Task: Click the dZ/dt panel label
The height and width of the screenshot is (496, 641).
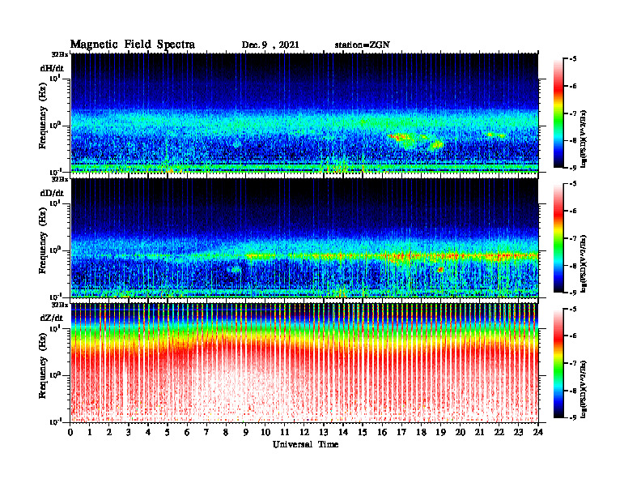Action: [x=52, y=318]
